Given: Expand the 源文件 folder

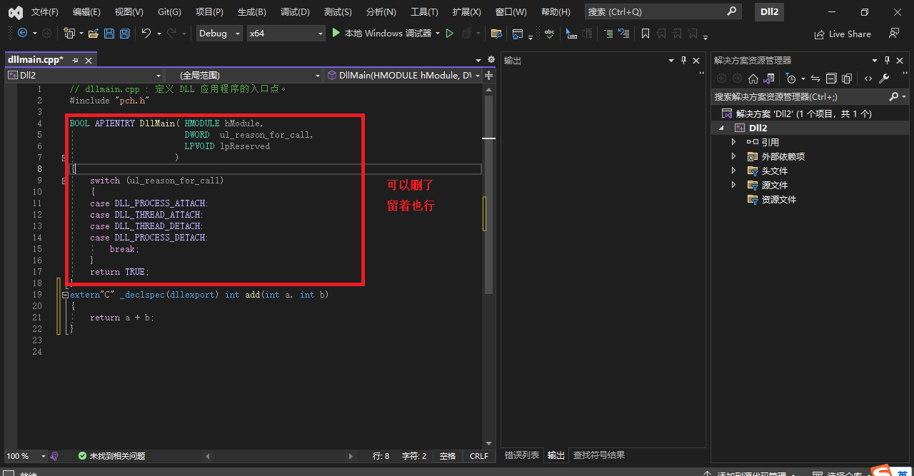Looking at the screenshot, I should pyautogui.click(x=733, y=185).
